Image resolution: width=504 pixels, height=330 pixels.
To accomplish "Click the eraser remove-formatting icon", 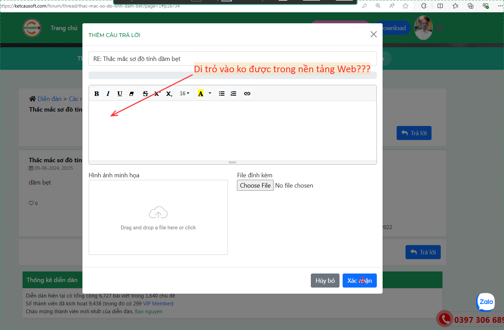I will 131,94.
